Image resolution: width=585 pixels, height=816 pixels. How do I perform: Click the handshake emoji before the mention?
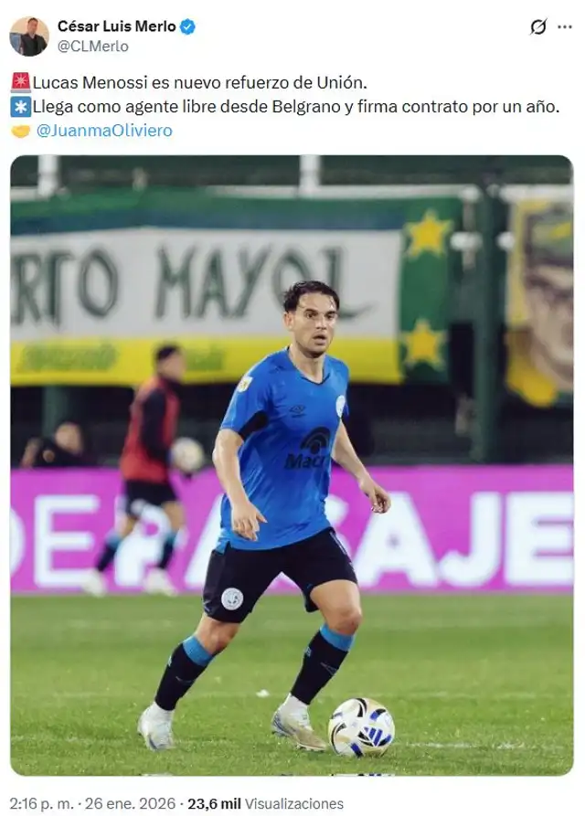coord(21,131)
